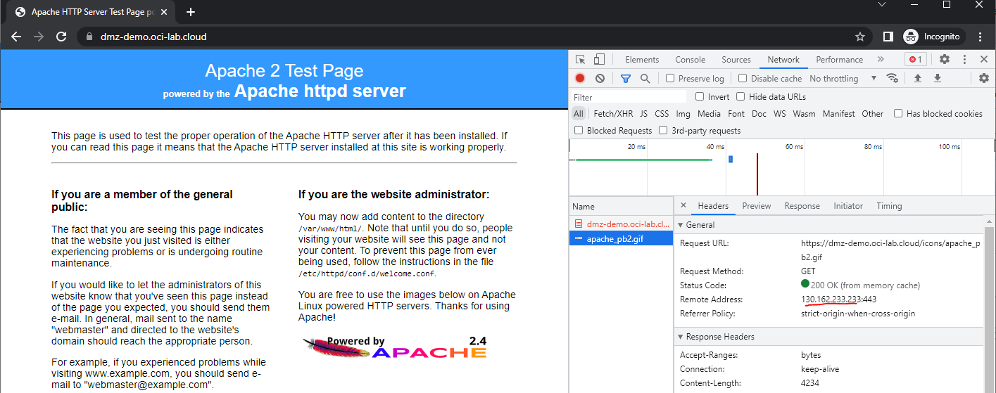This screenshot has width=996, height=393.
Task: Open the request Timing tab
Action: 889,206
